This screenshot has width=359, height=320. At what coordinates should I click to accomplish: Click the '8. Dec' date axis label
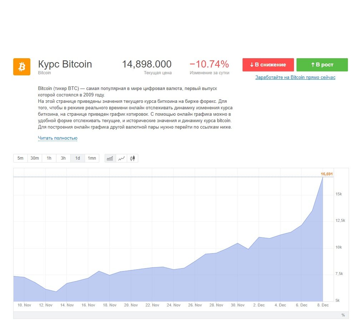click(x=323, y=305)
